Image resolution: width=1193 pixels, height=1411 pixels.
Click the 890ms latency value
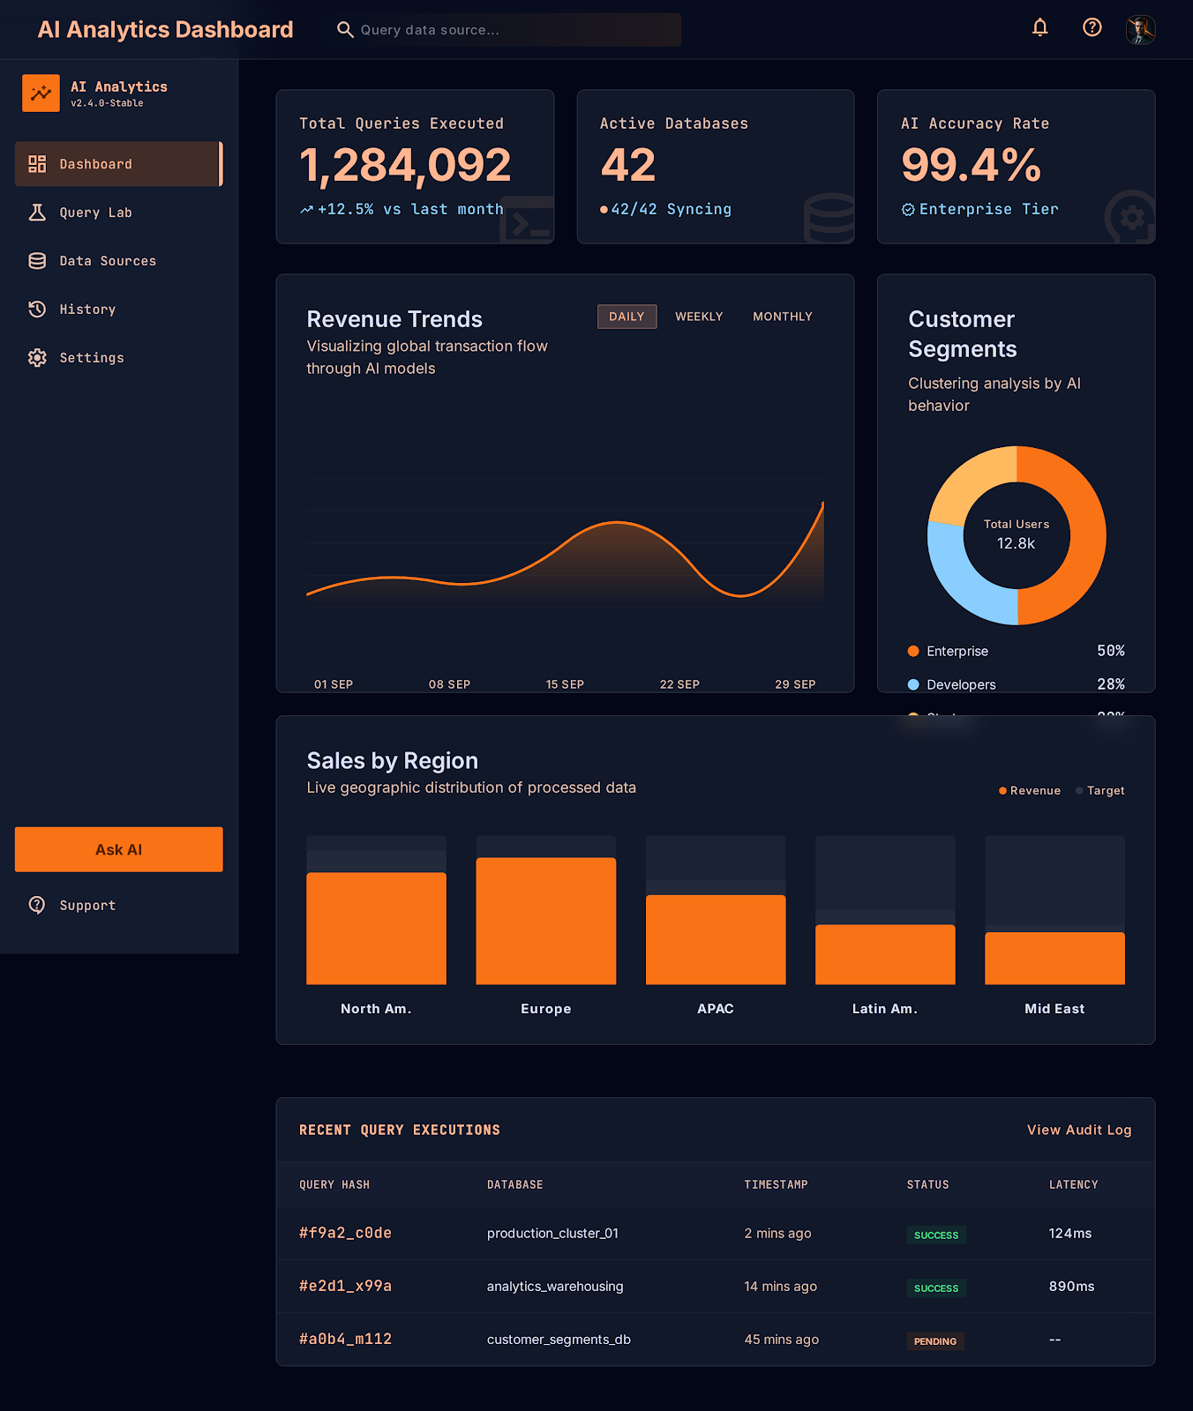[x=1071, y=1287]
